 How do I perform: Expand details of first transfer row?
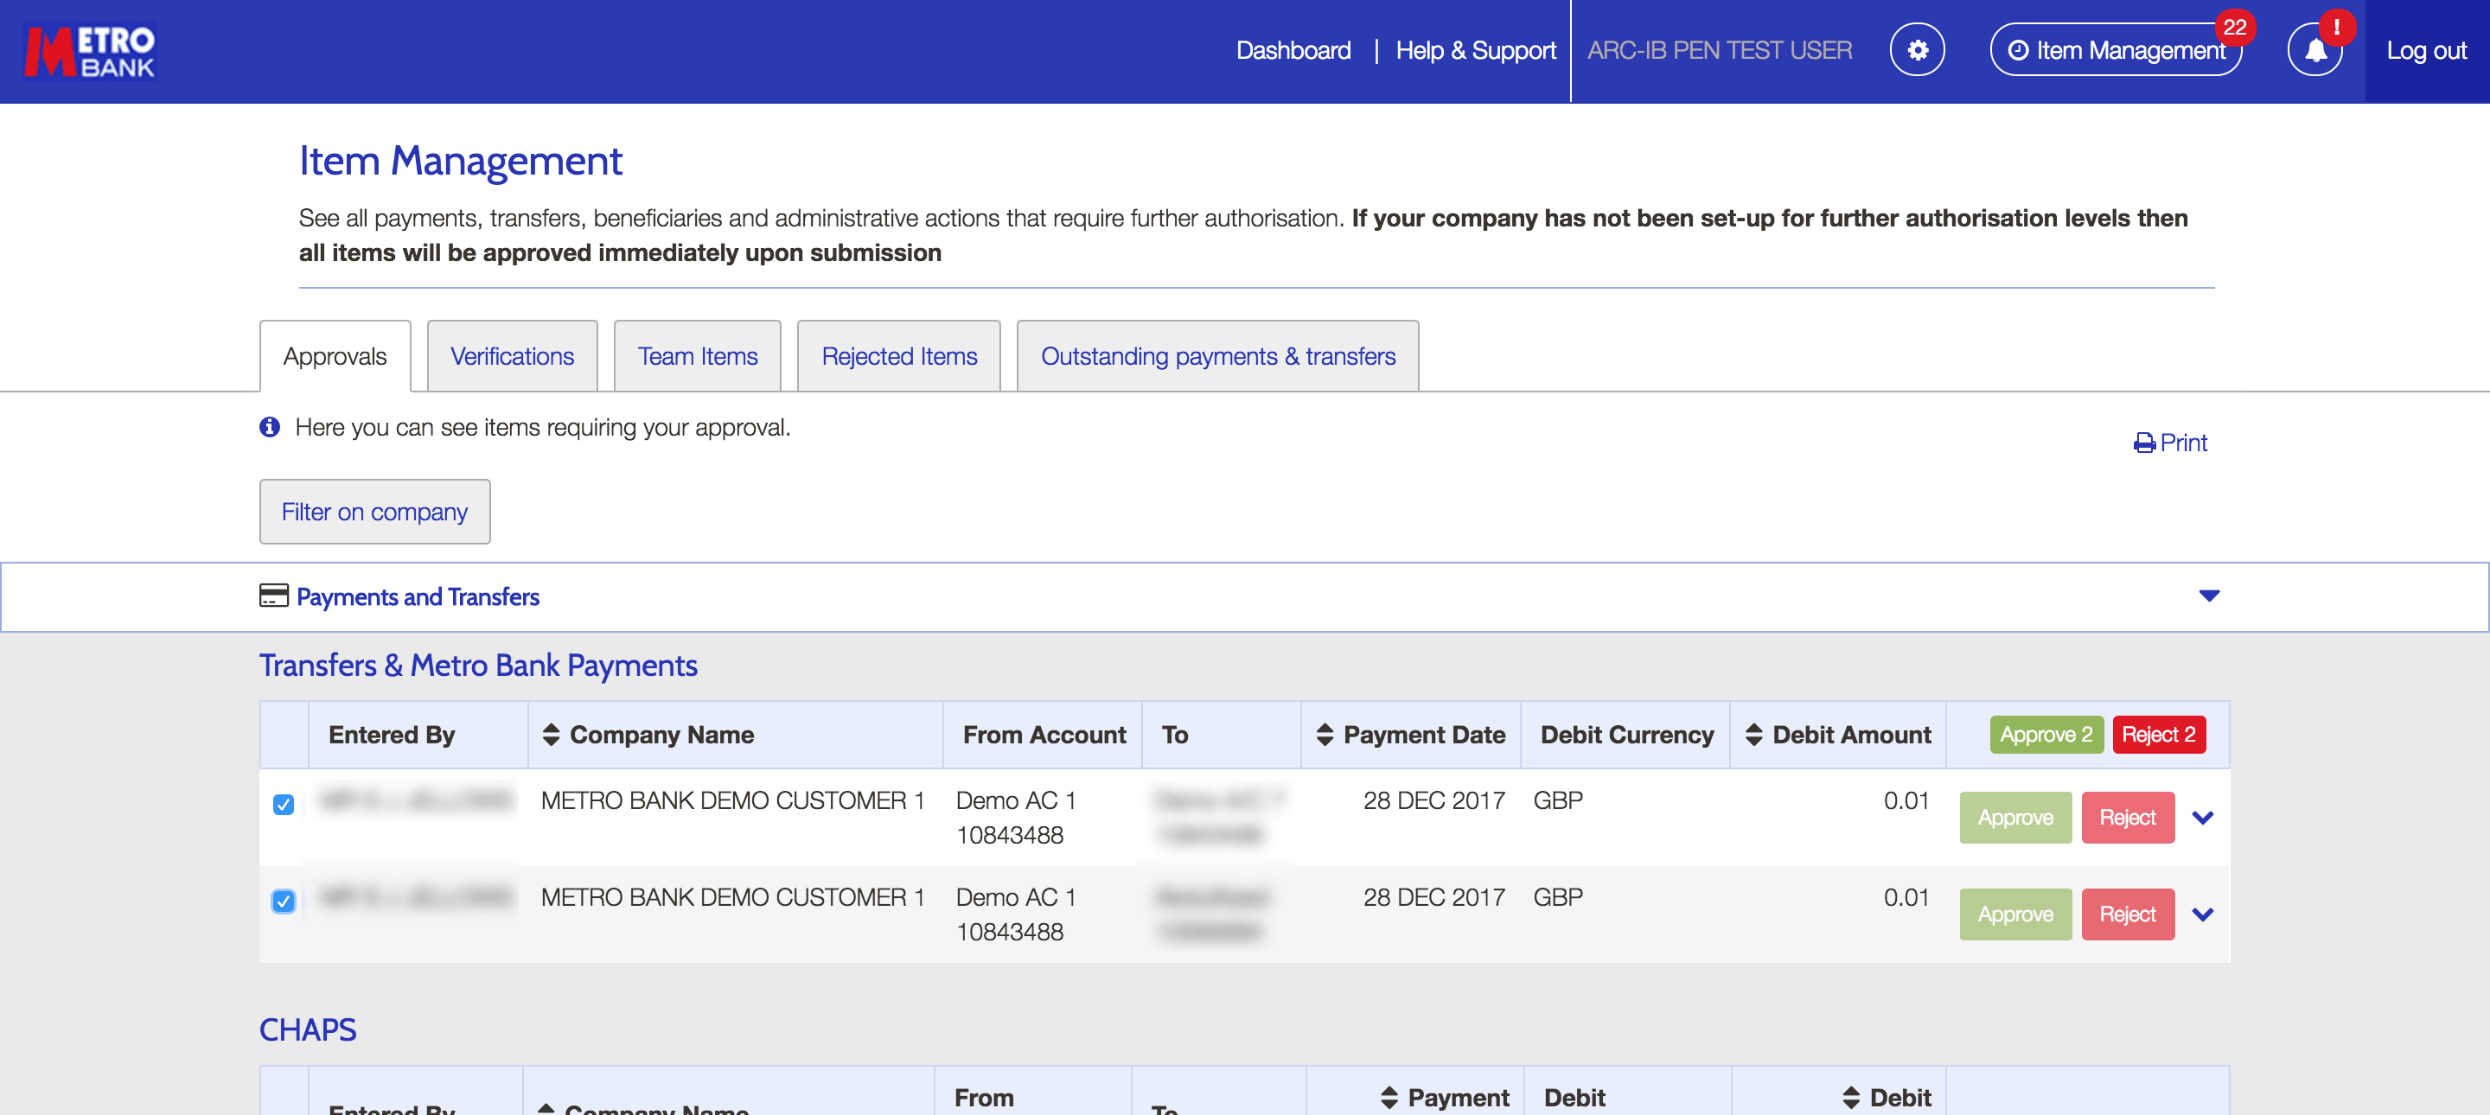(2202, 818)
